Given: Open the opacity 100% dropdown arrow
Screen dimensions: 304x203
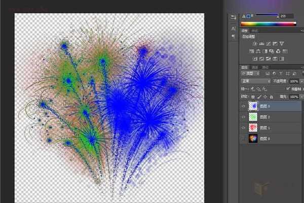Looking at the screenshot, I should pyautogui.click(x=302, y=81).
